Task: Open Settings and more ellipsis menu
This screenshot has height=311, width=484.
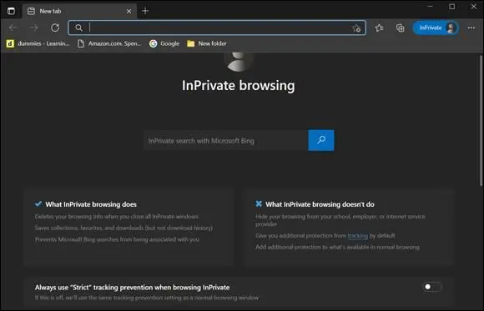Action: [471, 28]
